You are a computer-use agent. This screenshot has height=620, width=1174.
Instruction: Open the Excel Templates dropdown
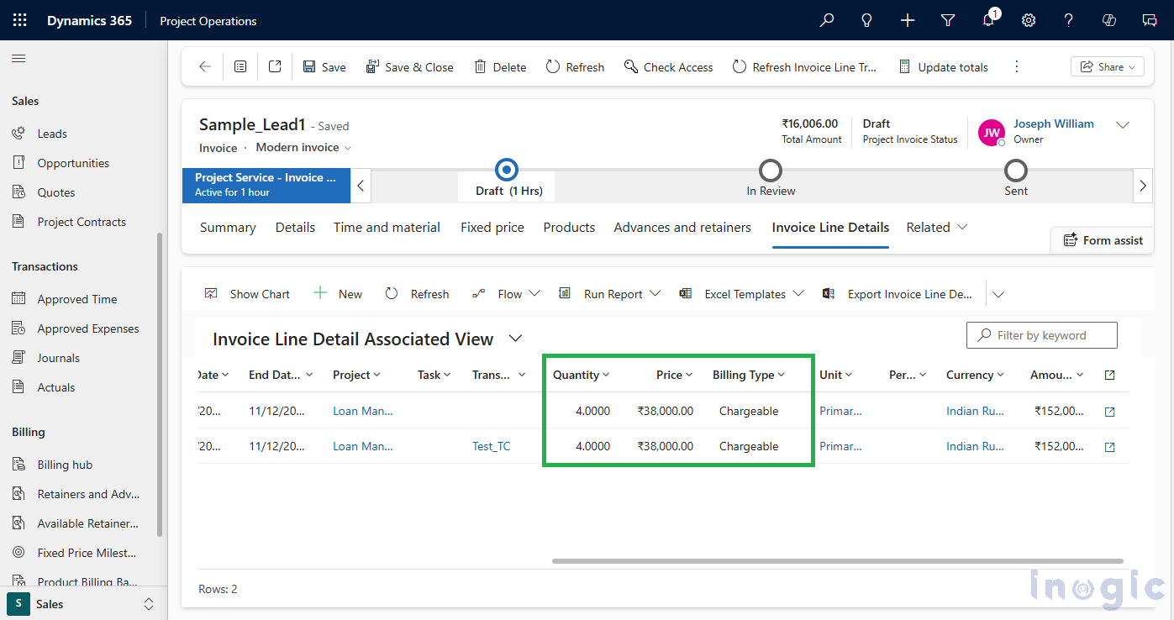coord(797,293)
